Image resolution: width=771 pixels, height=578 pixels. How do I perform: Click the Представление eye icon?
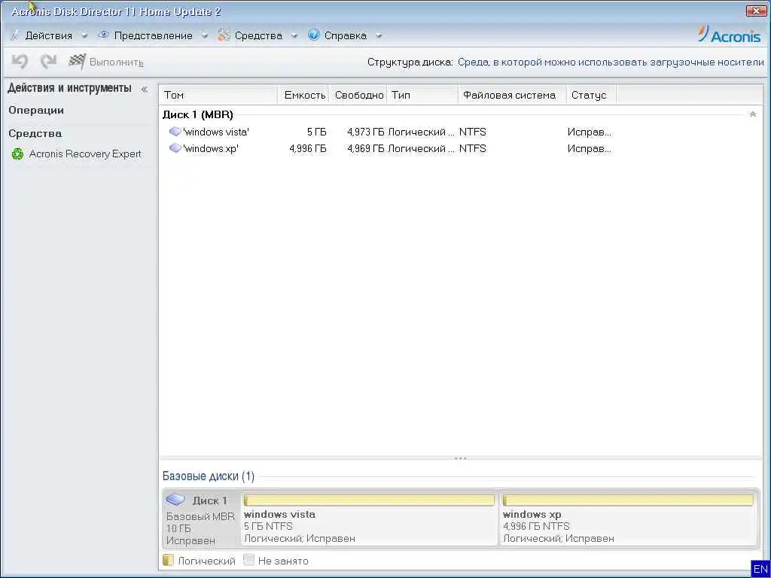(x=103, y=35)
